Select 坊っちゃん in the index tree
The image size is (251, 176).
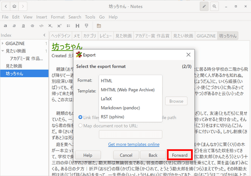pos(24,73)
